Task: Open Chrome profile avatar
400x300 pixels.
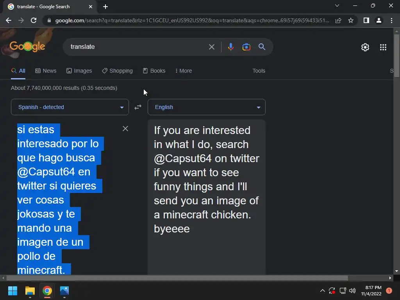Action: coord(379,20)
